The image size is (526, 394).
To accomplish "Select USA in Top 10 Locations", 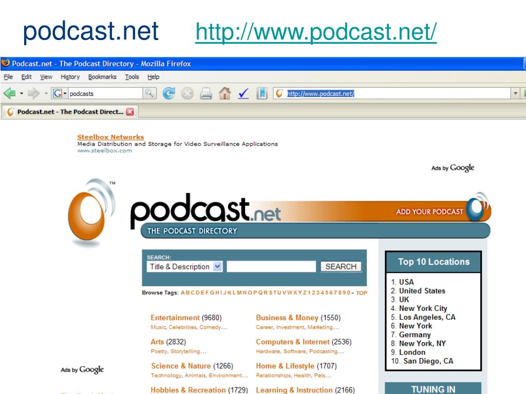I will [x=406, y=282].
